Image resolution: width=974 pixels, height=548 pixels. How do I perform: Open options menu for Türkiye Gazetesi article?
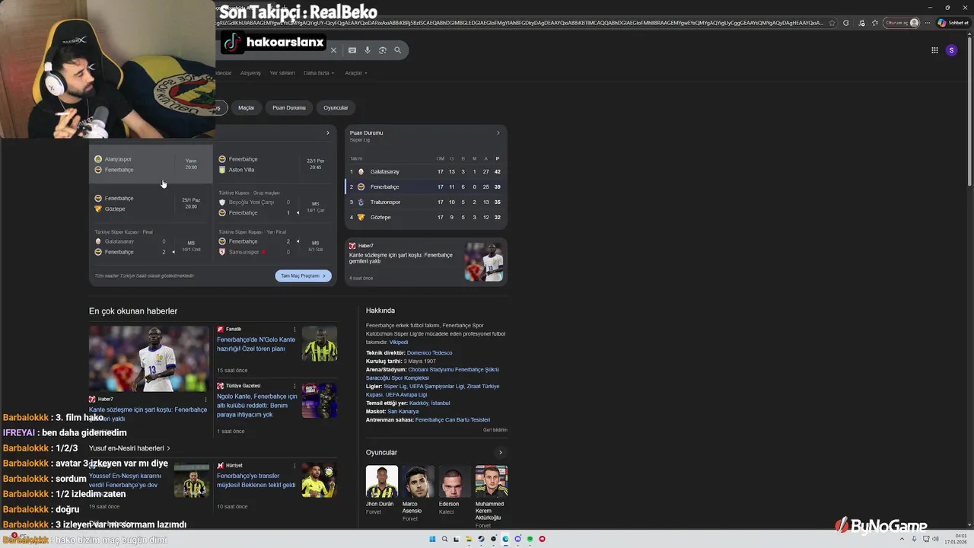tap(295, 386)
